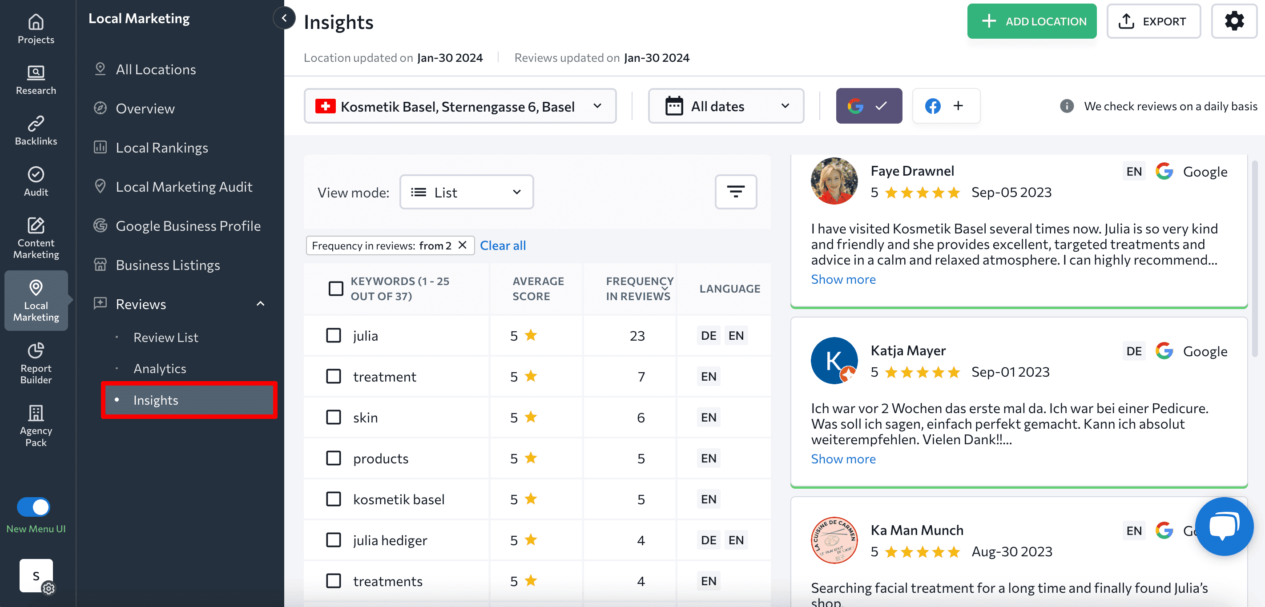Open Projects from the left rail

[x=36, y=28]
